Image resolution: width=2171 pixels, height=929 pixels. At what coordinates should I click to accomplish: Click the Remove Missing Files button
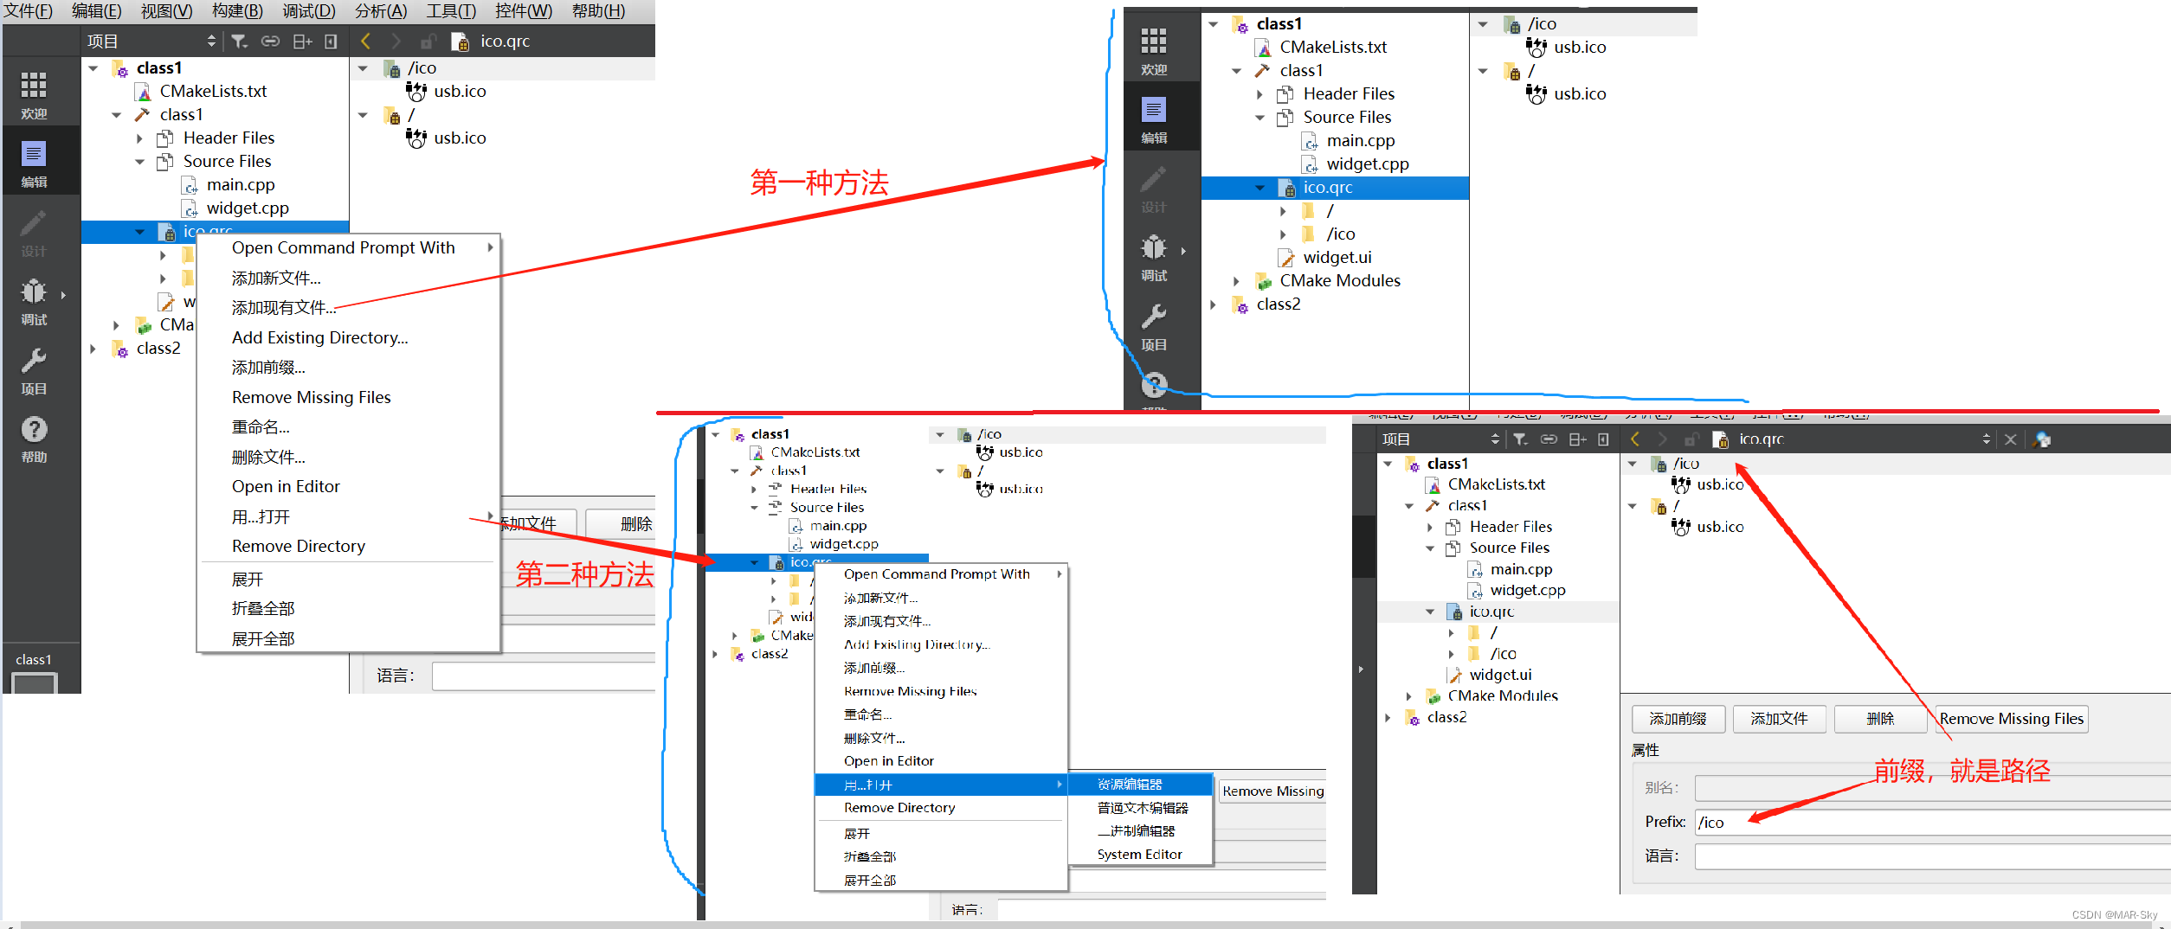click(x=2011, y=719)
